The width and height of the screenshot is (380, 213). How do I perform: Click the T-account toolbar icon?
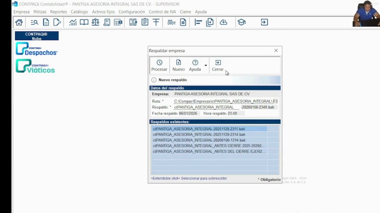(156, 22)
